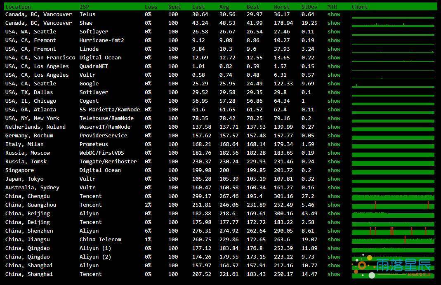This screenshot has width=441, height=285.
Task: Select the 6% loss value for Shenzhen
Action: coord(148,231)
